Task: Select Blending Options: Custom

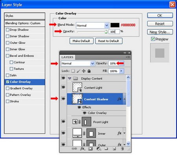Action: (x=25, y=23)
